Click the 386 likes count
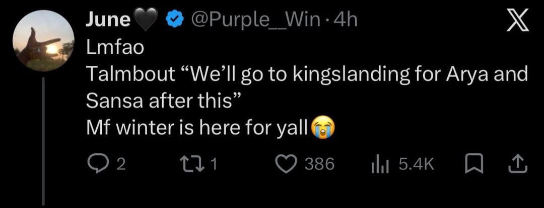Viewport: 544px width, 208px height. [319, 164]
